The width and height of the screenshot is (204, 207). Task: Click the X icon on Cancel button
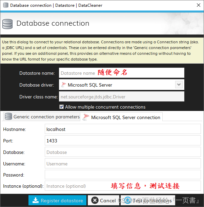(x=95, y=200)
